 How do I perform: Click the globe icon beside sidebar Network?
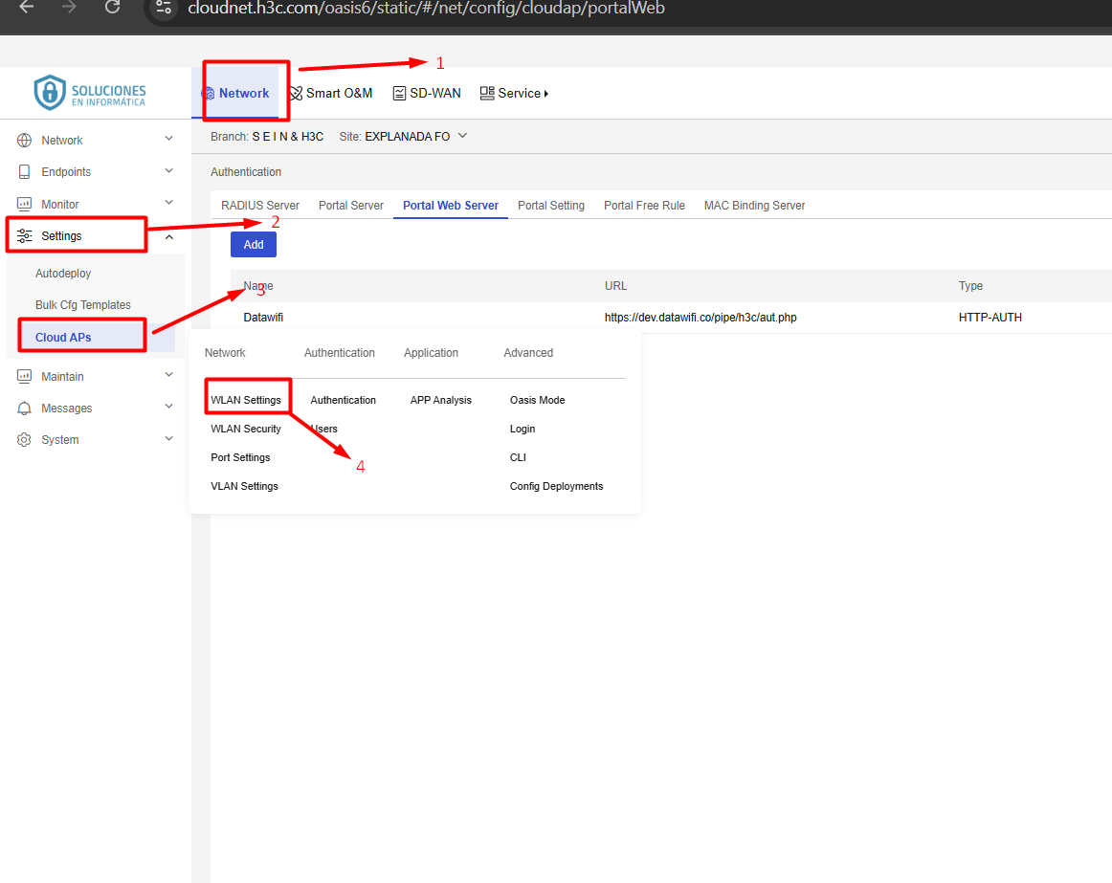click(24, 141)
